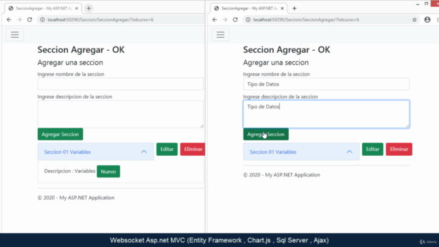
Task: Click forward arrow in right browser window
Action: (225, 20)
